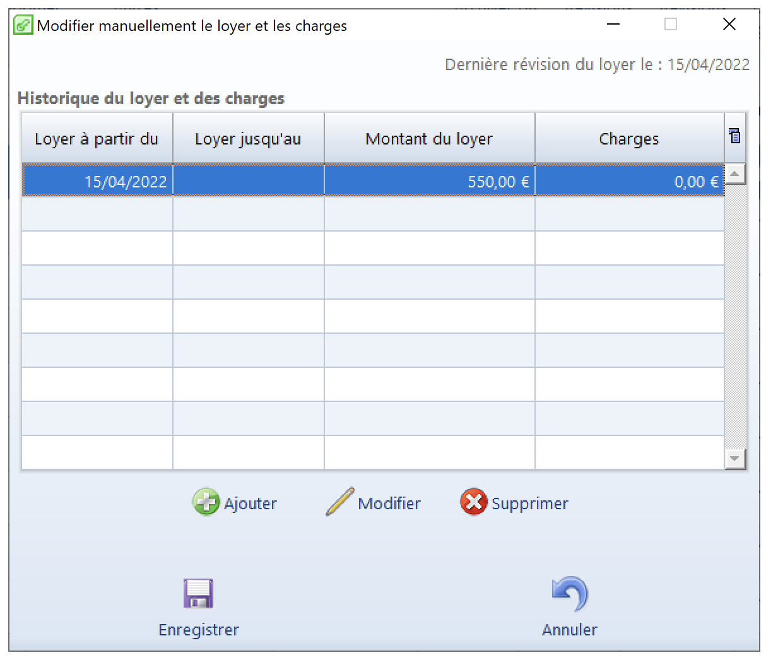Click the red cross Supprimer icon

pos(474,502)
